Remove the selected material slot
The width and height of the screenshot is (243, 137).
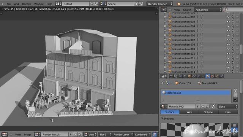235,96
